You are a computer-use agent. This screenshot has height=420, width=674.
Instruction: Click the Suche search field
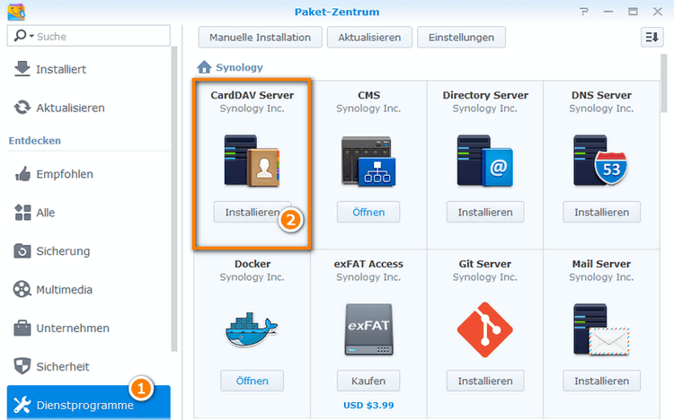(x=89, y=36)
